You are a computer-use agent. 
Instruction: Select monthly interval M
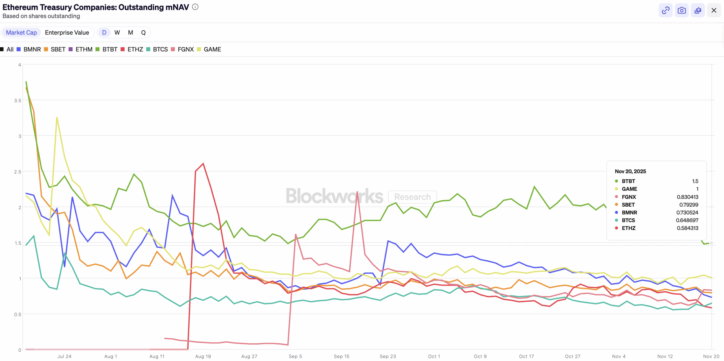coord(130,33)
